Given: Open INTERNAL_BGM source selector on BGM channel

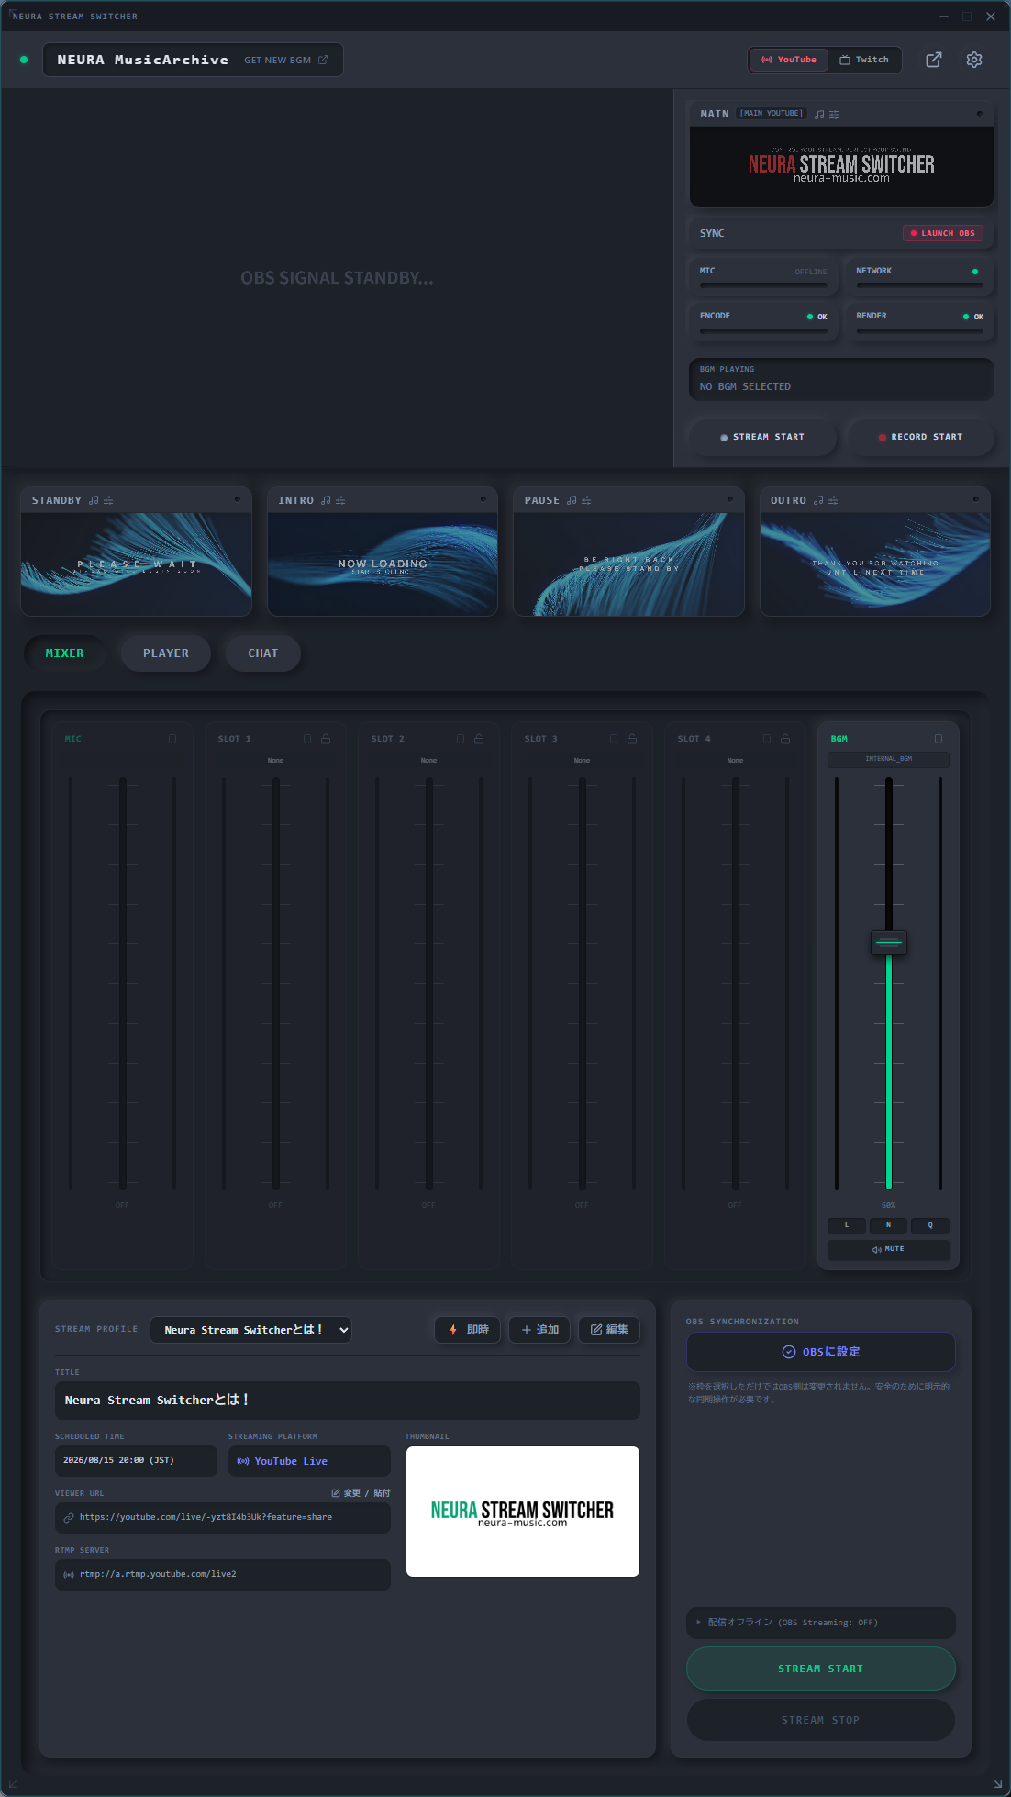Looking at the screenshot, I should (x=888, y=759).
